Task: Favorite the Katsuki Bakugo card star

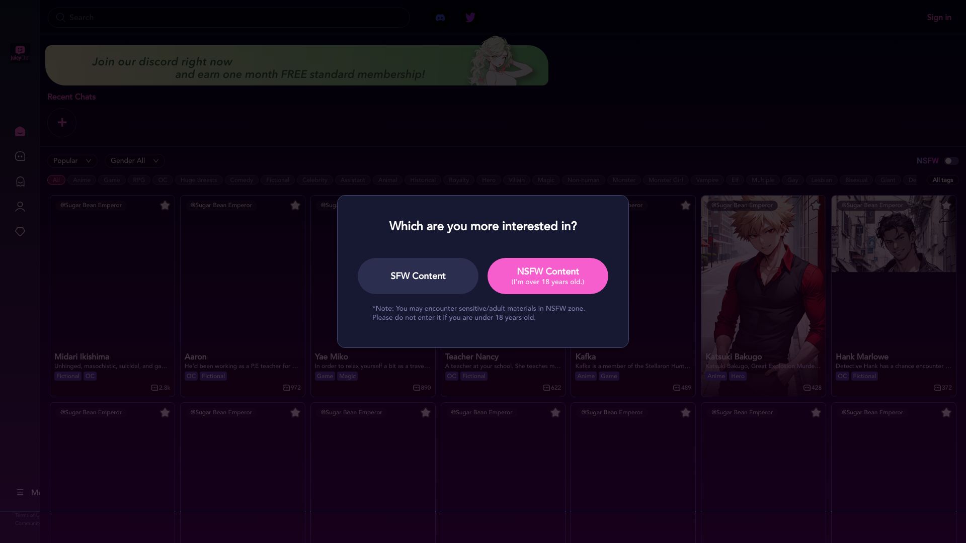Action: [816, 205]
